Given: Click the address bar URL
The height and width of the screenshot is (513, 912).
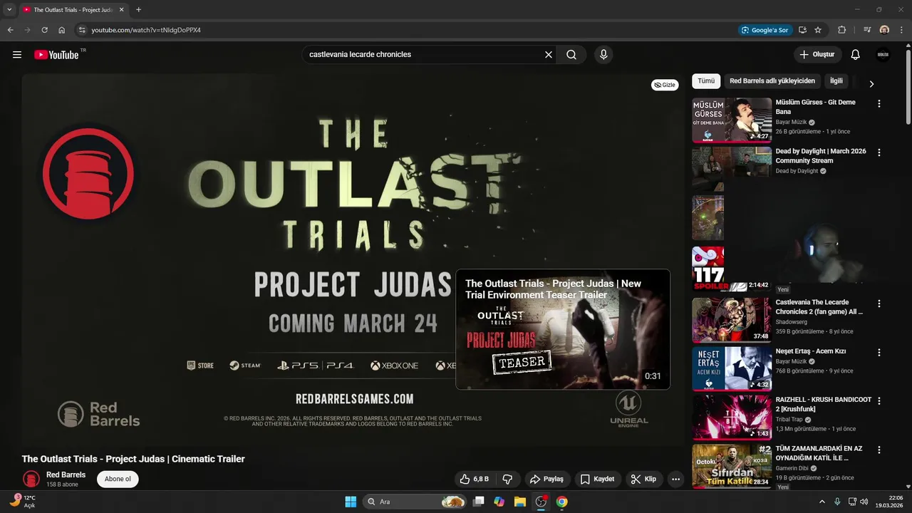Looking at the screenshot, I should (x=146, y=30).
